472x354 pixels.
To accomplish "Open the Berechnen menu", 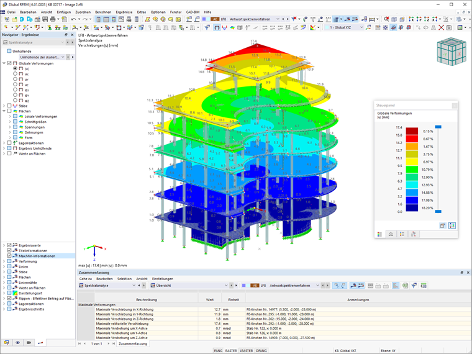I will 103,12.
